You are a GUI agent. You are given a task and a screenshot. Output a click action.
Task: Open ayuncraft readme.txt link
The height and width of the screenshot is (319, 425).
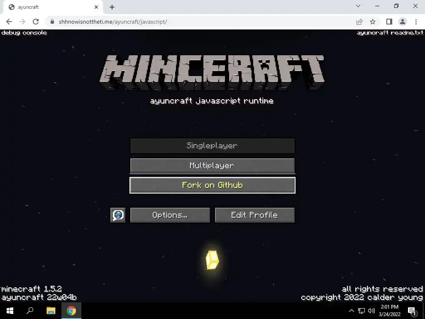click(x=390, y=33)
